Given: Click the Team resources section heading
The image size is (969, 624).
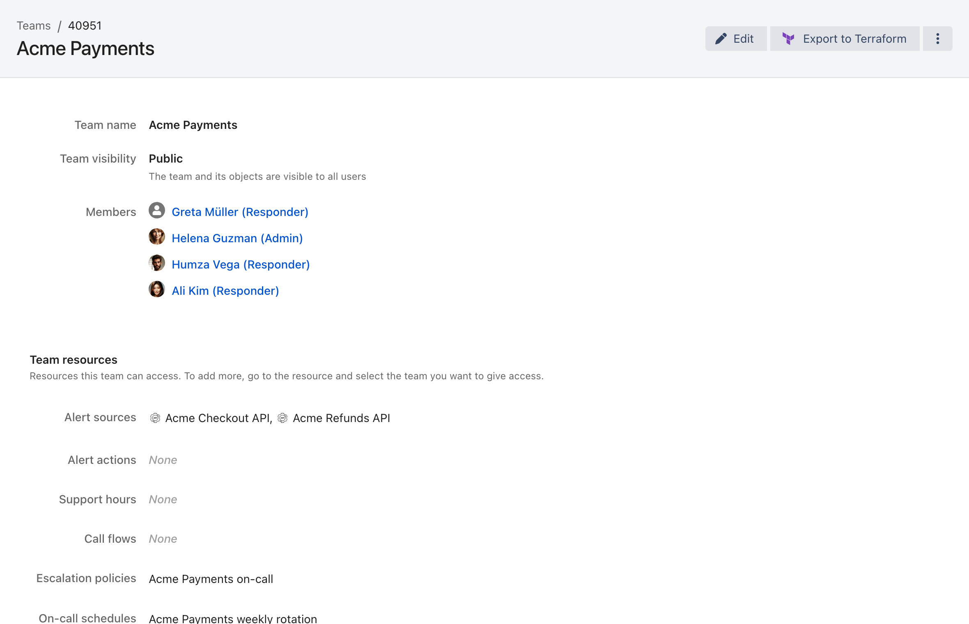Looking at the screenshot, I should [x=73, y=360].
